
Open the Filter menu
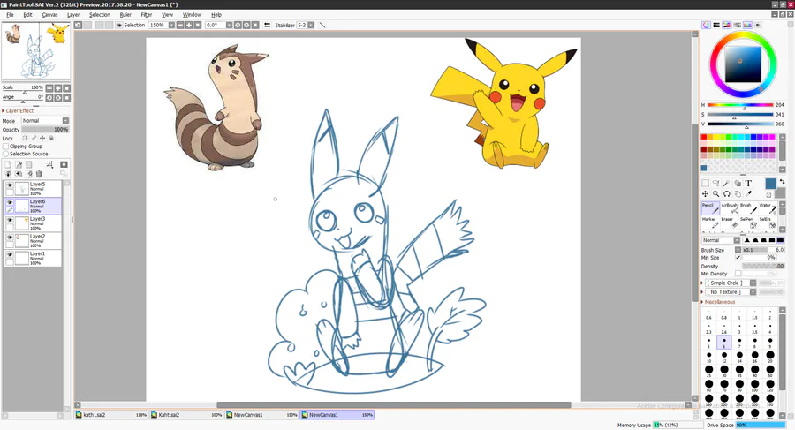(x=147, y=15)
